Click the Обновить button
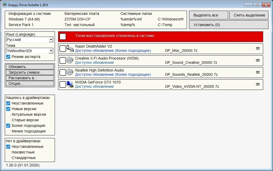Viewport: 273px width, 171px height. [30, 67]
